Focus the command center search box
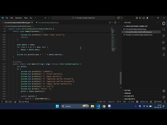 tap(83, 18)
